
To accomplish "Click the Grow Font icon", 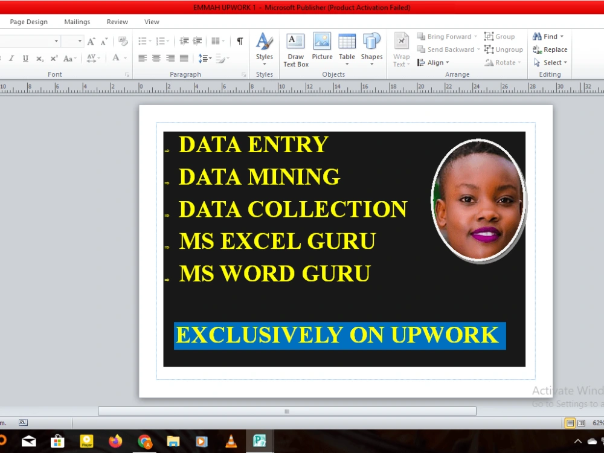I will 91,41.
